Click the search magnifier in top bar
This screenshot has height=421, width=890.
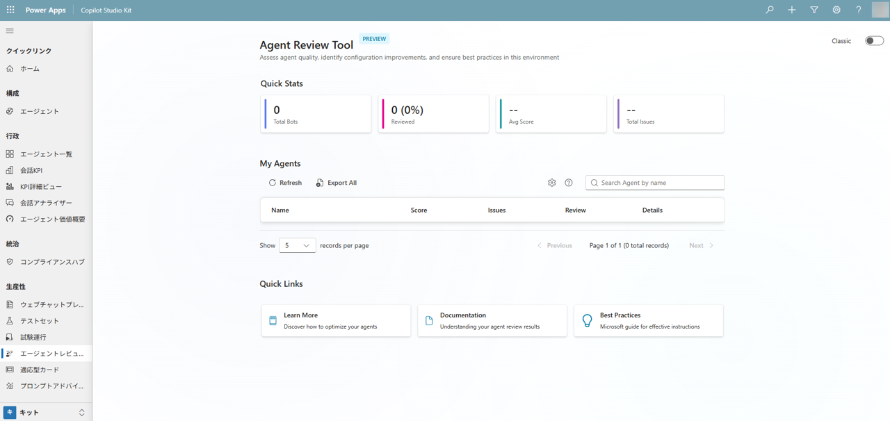coord(770,10)
